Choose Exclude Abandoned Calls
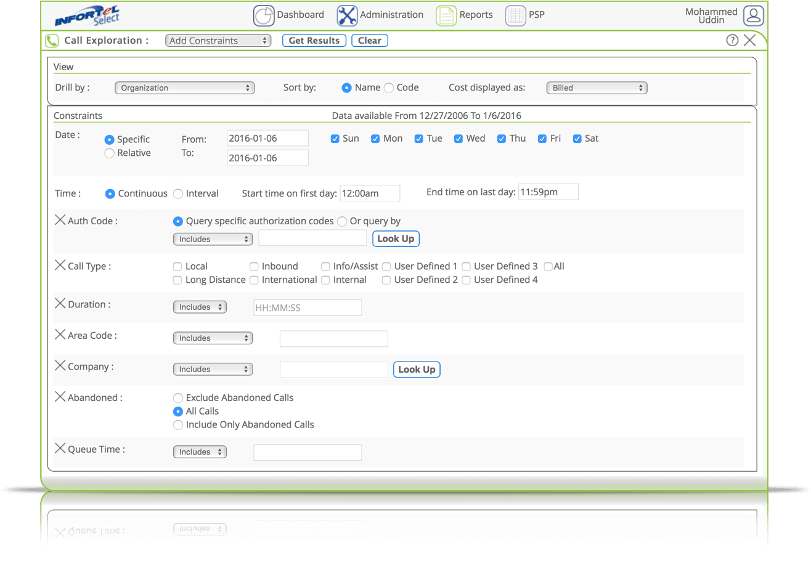 178,398
